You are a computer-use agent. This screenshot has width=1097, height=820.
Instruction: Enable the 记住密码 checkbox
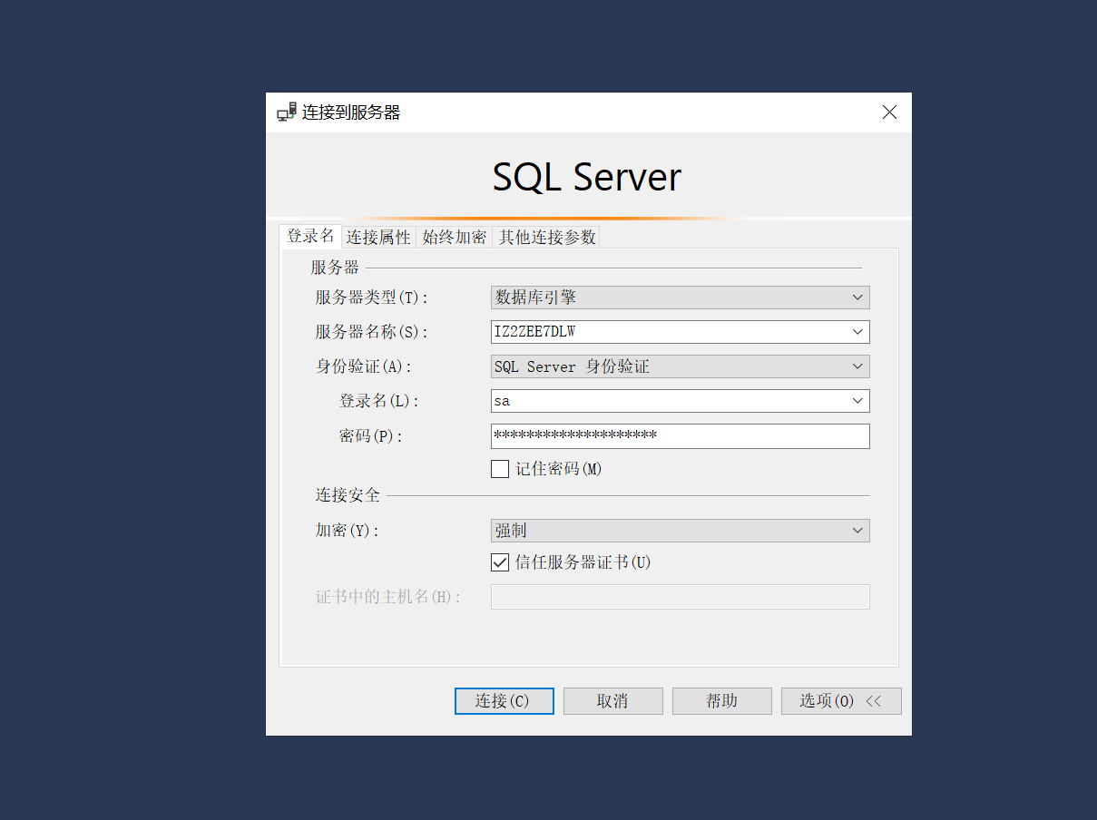pyautogui.click(x=500, y=469)
